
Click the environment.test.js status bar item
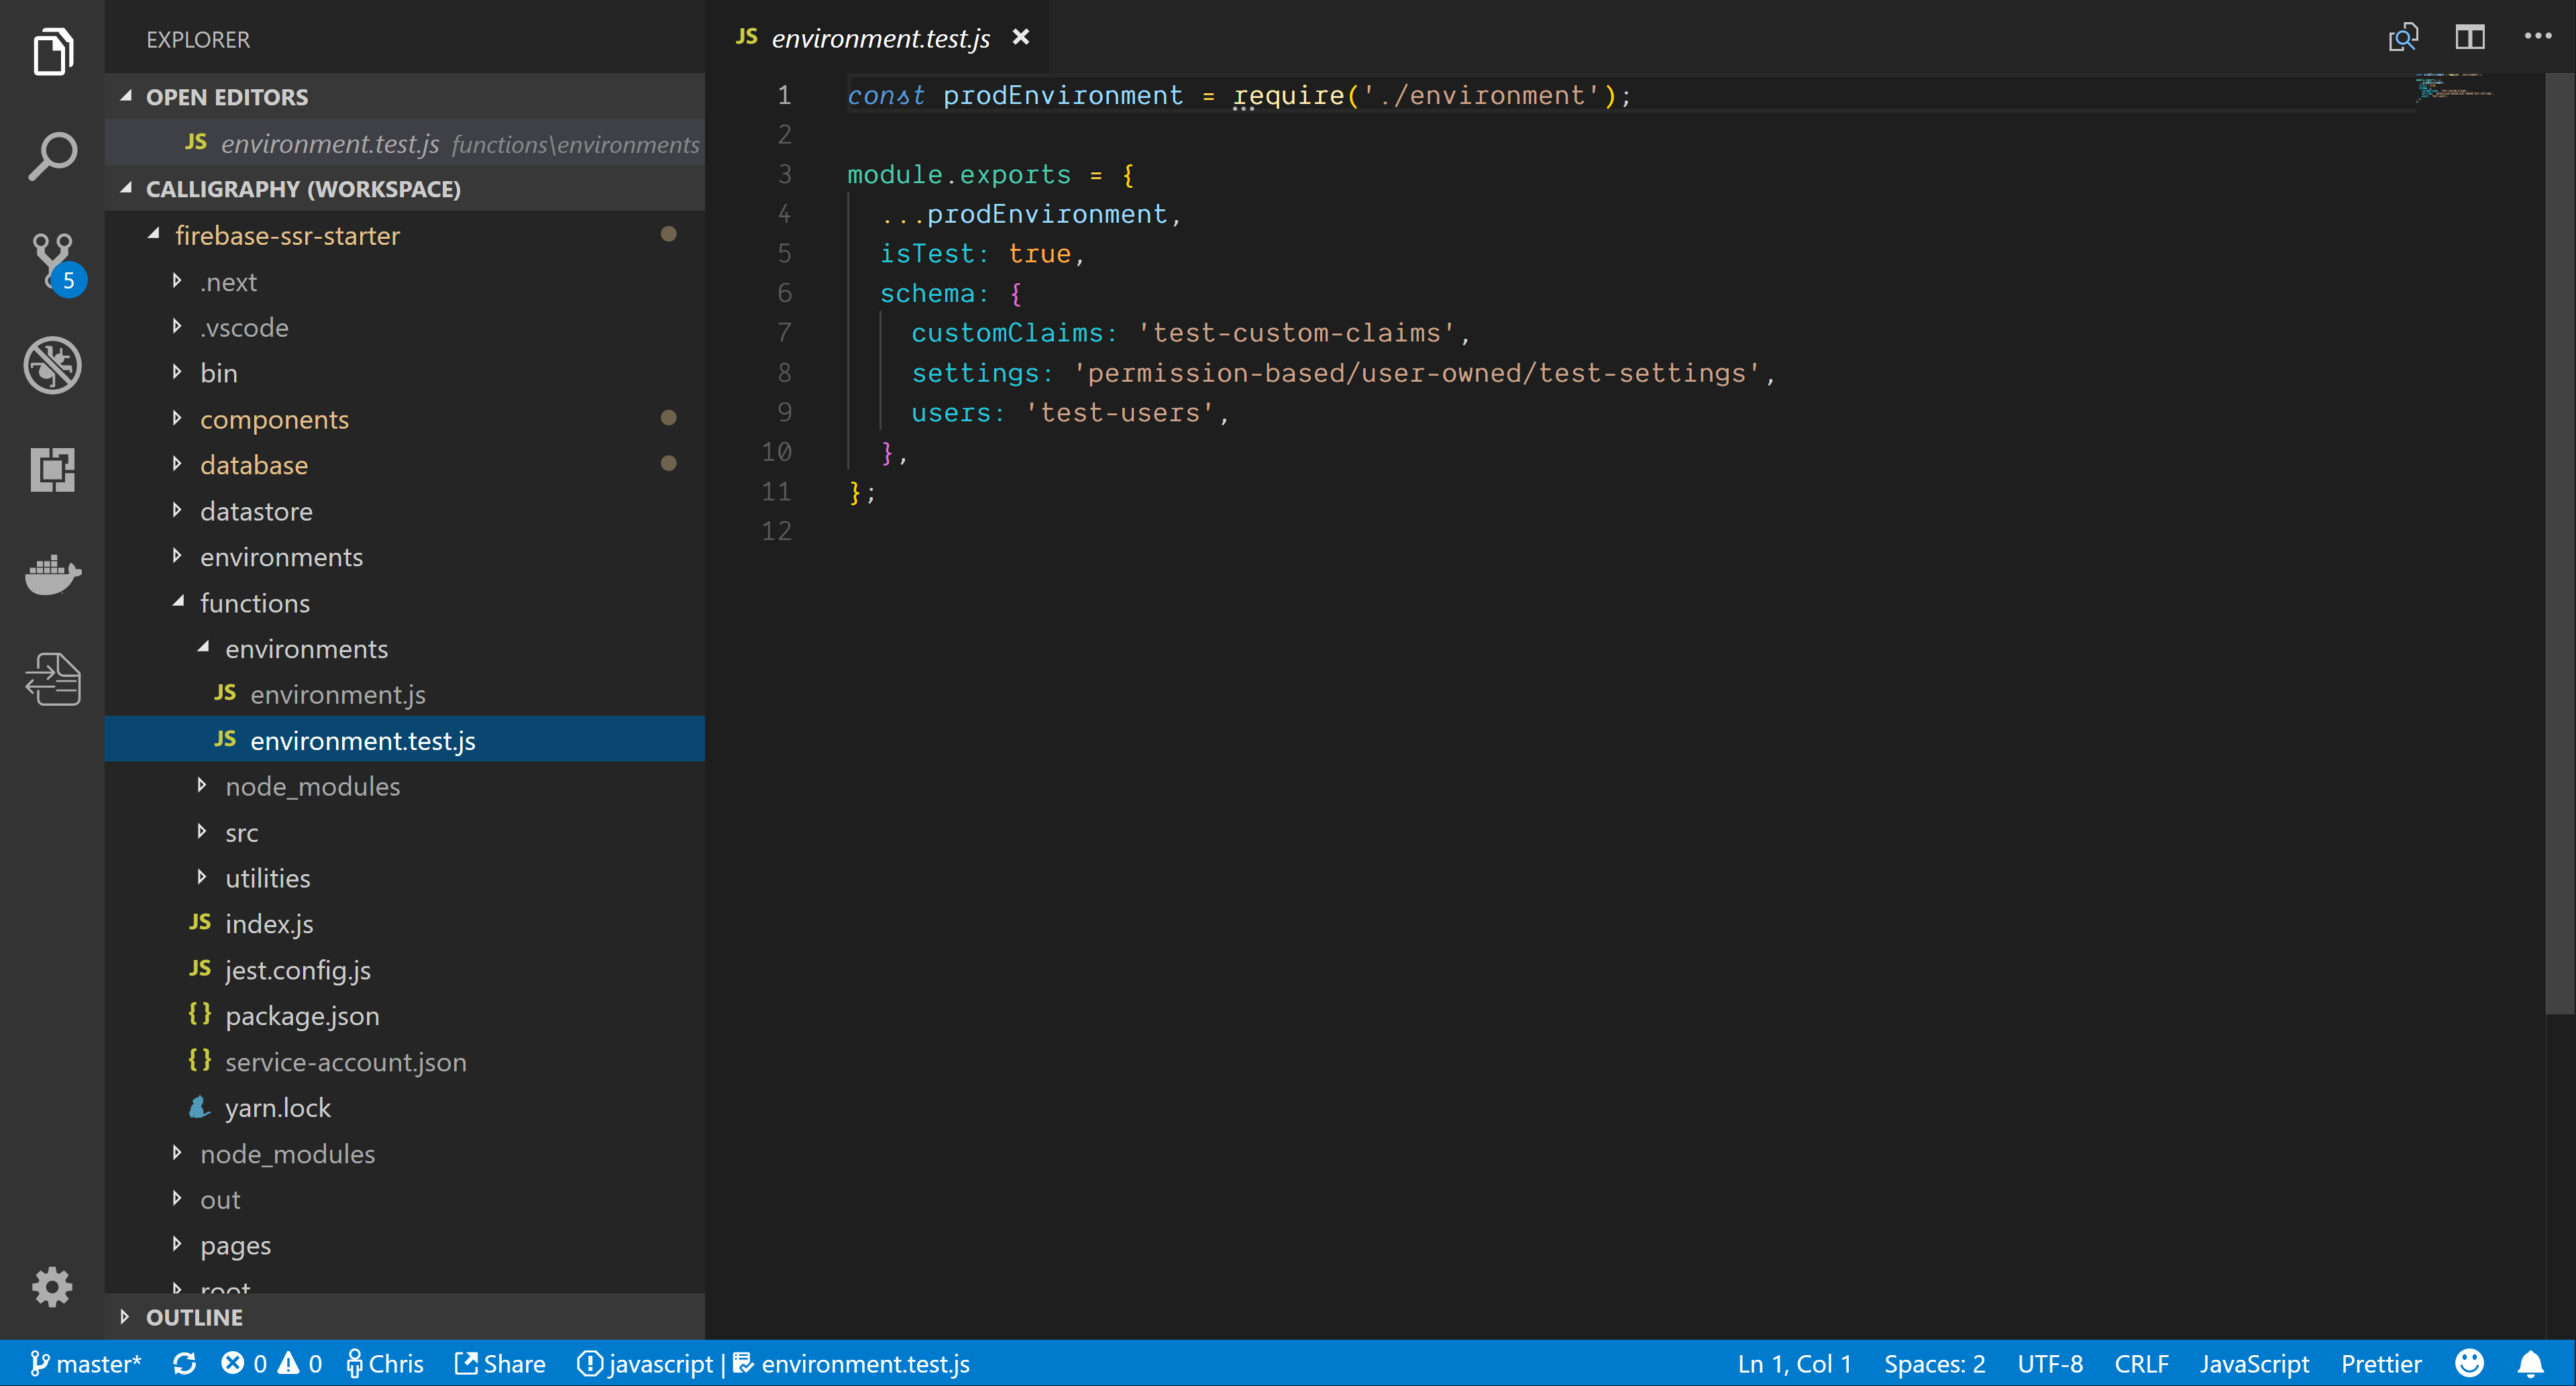851,1364
